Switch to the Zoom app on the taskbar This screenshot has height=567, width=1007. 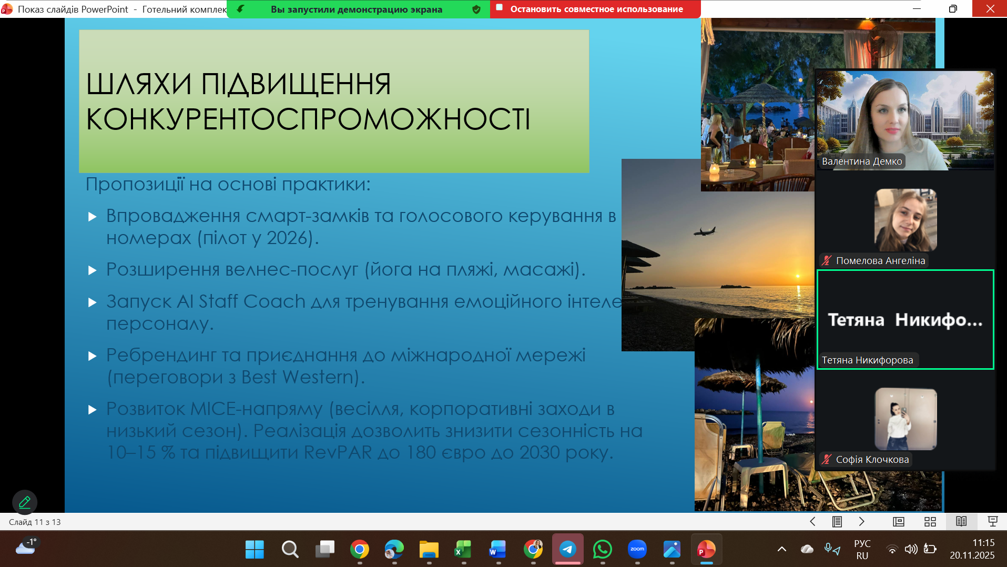(637, 550)
